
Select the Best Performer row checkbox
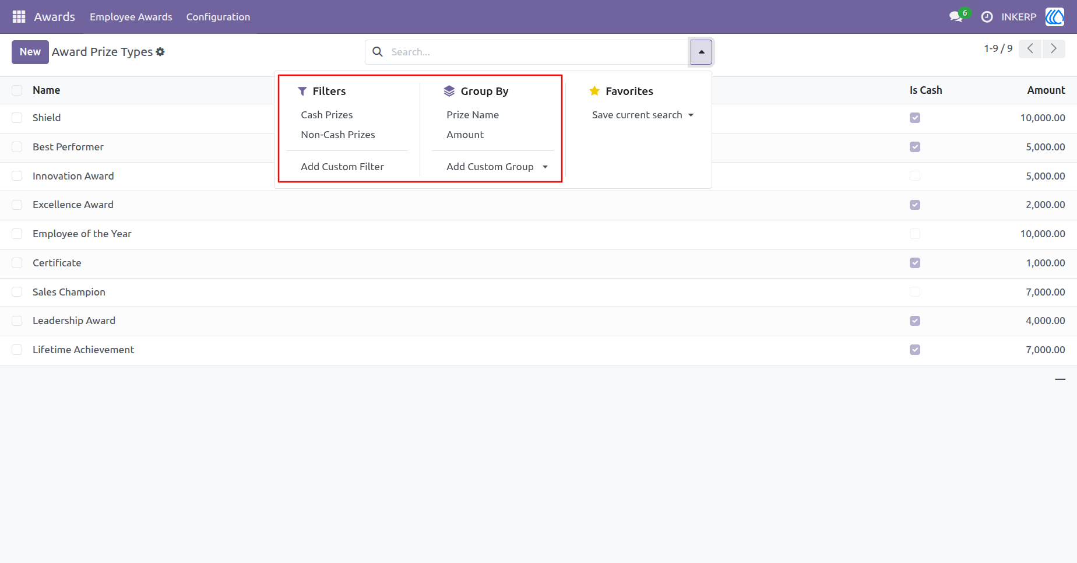17,147
